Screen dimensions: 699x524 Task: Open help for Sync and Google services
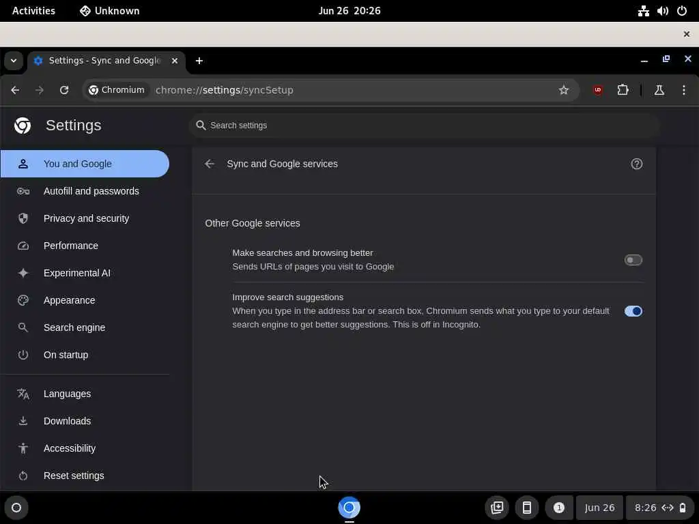[637, 164]
